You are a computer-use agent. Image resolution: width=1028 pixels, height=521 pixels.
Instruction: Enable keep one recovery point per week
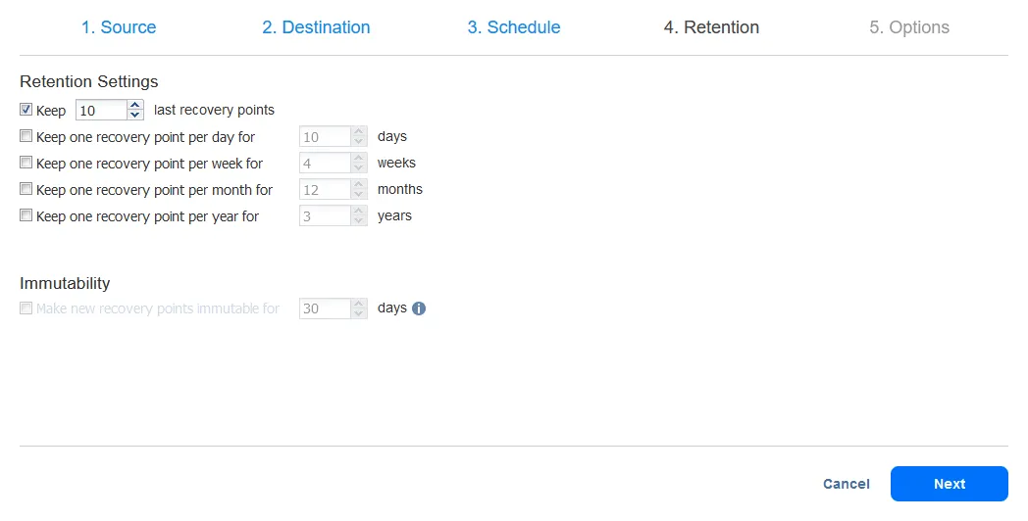[x=26, y=164]
